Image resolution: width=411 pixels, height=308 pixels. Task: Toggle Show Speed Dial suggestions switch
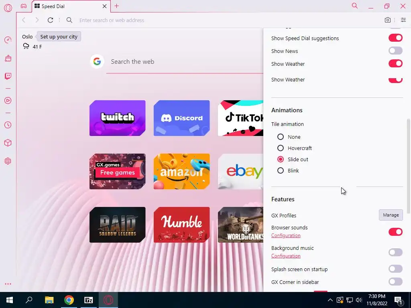(x=395, y=38)
